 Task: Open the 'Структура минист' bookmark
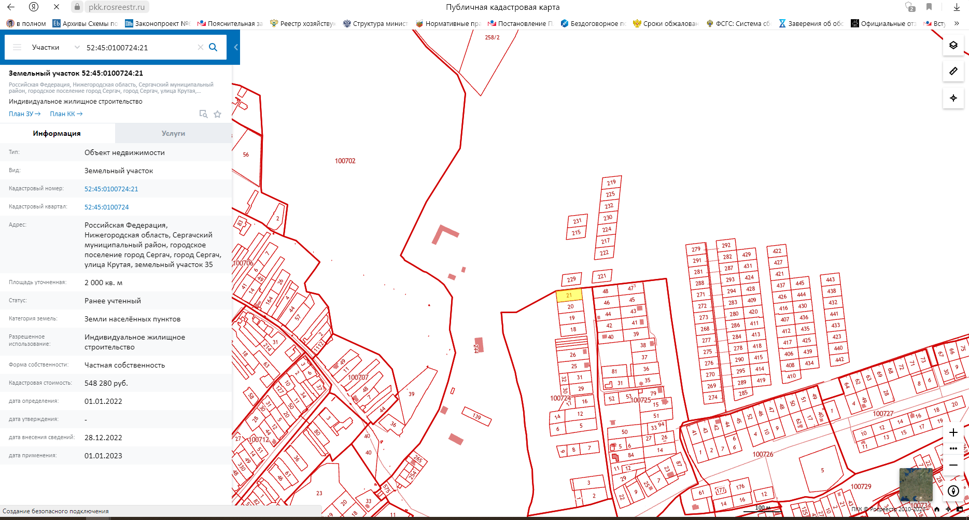(375, 23)
